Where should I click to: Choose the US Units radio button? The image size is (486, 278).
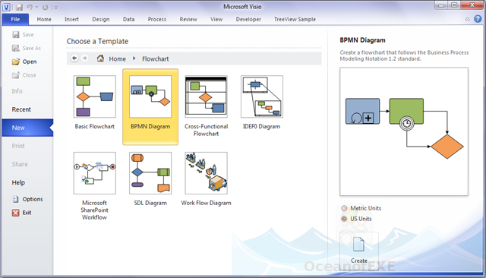pyautogui.click(x=344, y=219)
